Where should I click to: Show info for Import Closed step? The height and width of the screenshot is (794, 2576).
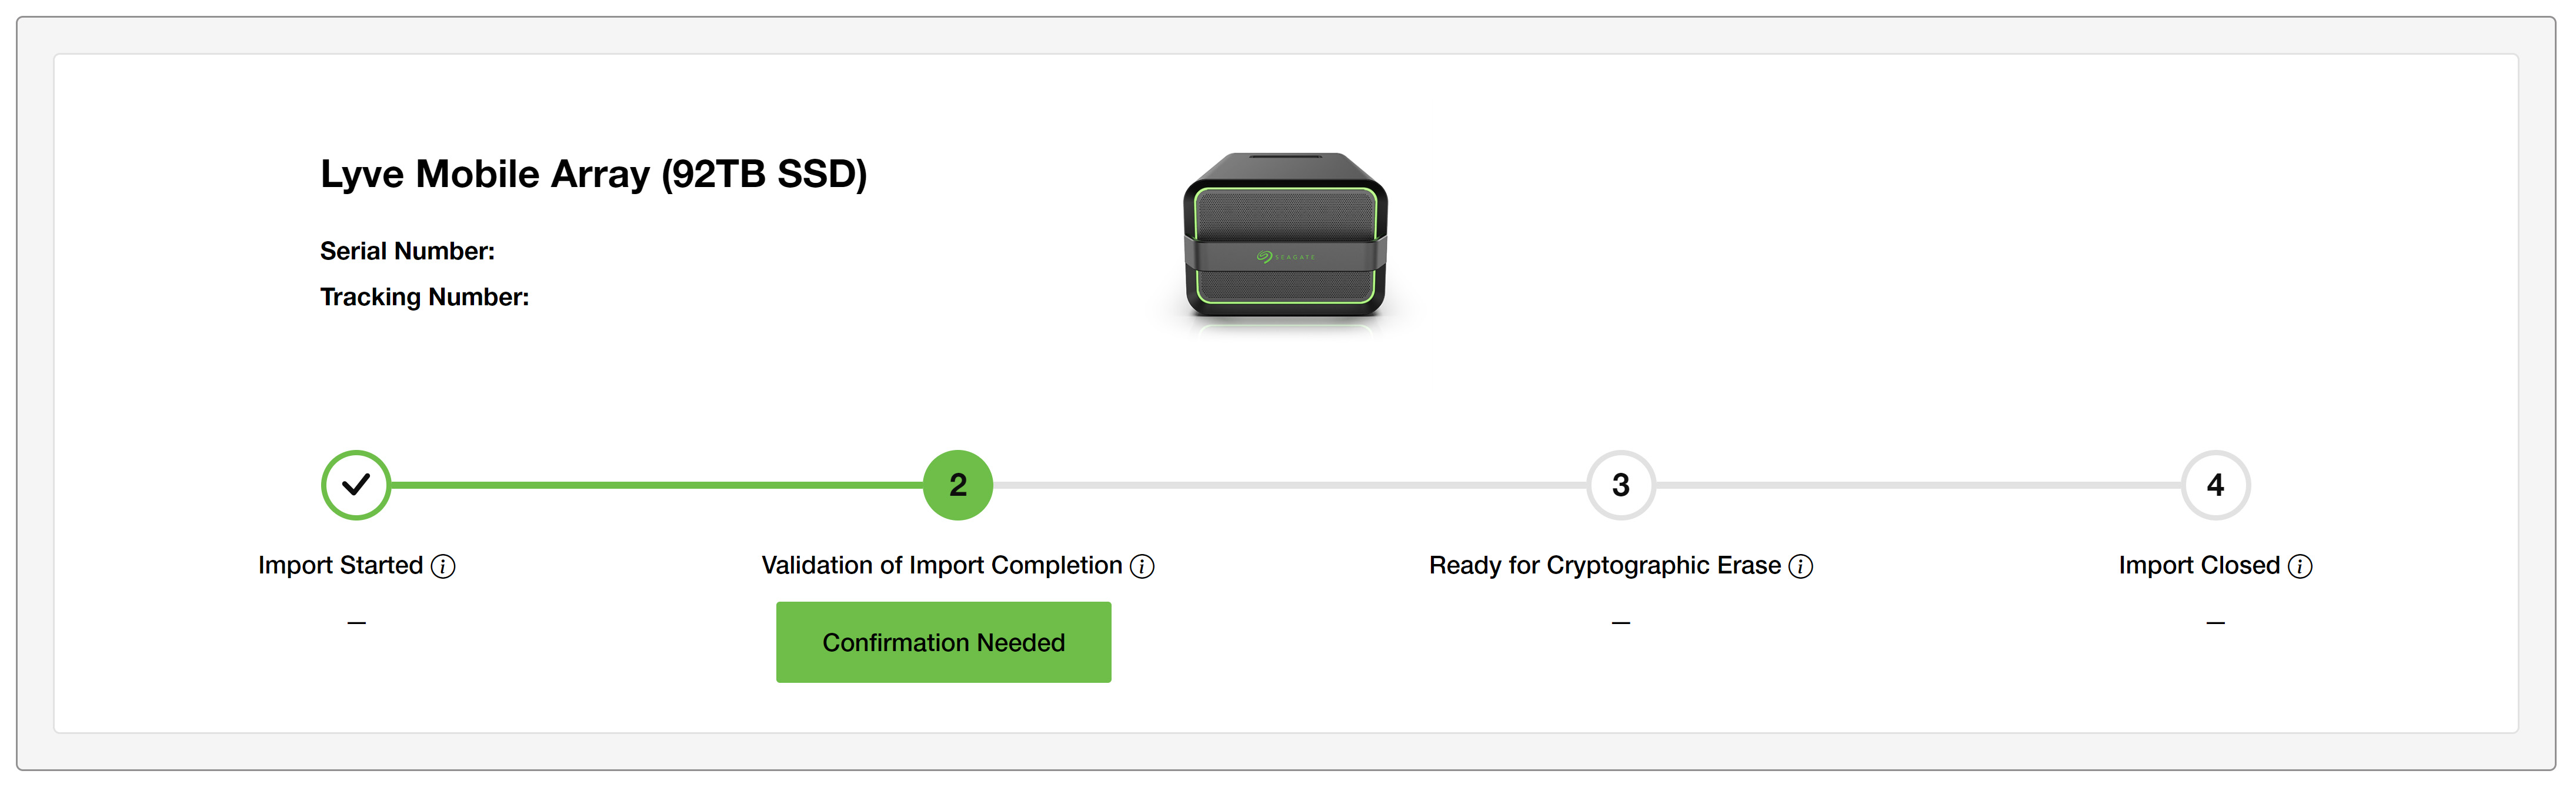point(2300,567)
